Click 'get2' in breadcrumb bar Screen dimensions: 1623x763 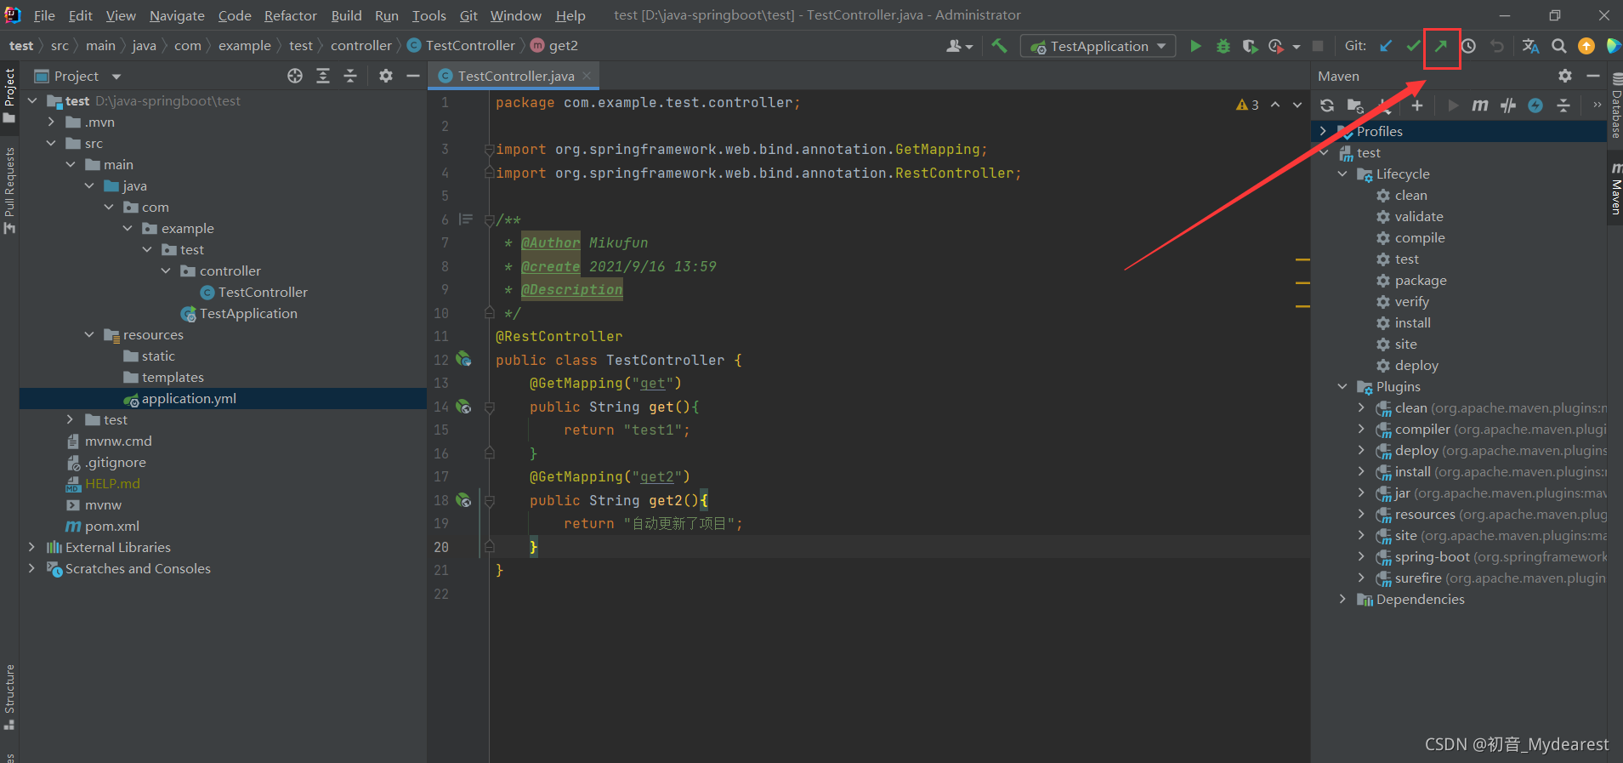[563, 46]
